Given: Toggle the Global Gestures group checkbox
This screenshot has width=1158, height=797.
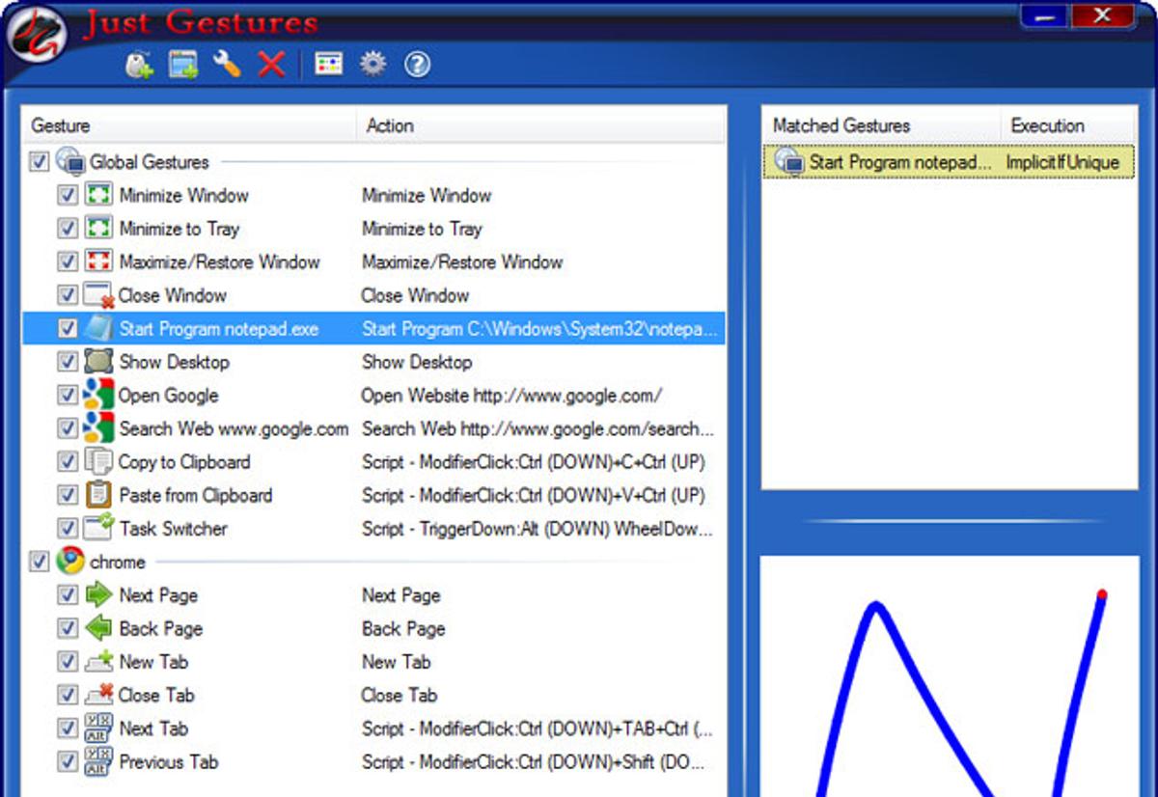Looking at the screenshot, I should [x=39, y=162].
